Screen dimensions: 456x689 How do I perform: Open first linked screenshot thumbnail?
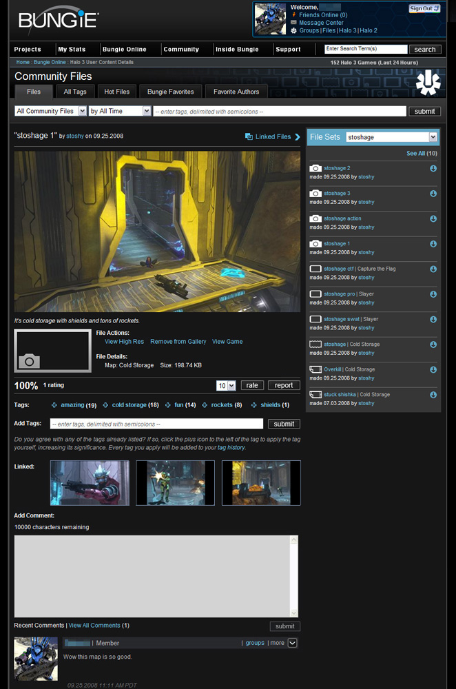(x=90, y=483)
